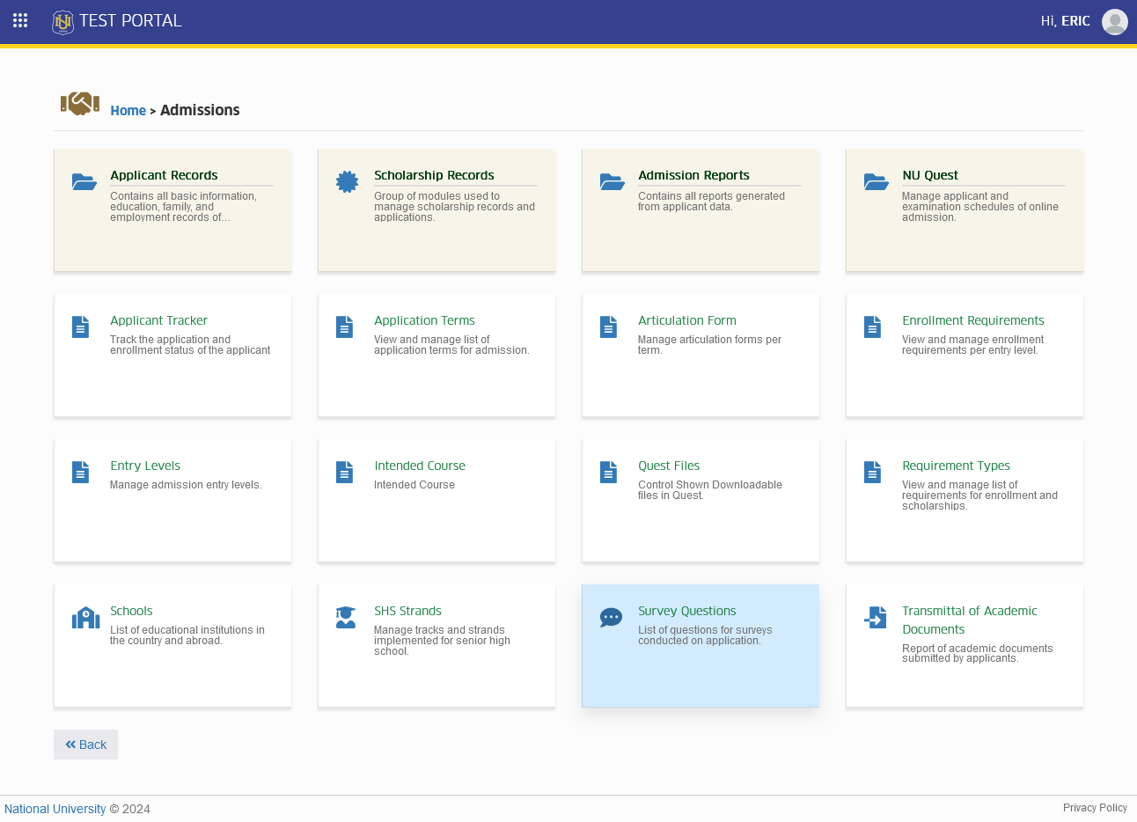This screenshot has height=822, width=1137.
Task: Click the SHS Strands graduate icon
Action: tap(346, 618)
